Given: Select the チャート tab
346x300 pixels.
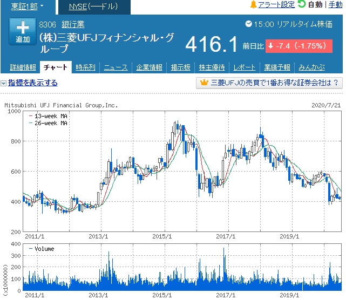Looking at the screenshot, I should pyautogui.click(x=56, y=67).
